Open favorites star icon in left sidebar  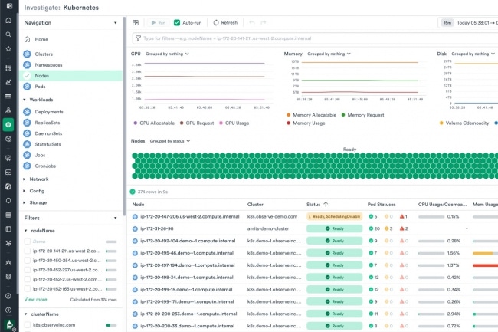click(x=8, y=48)
